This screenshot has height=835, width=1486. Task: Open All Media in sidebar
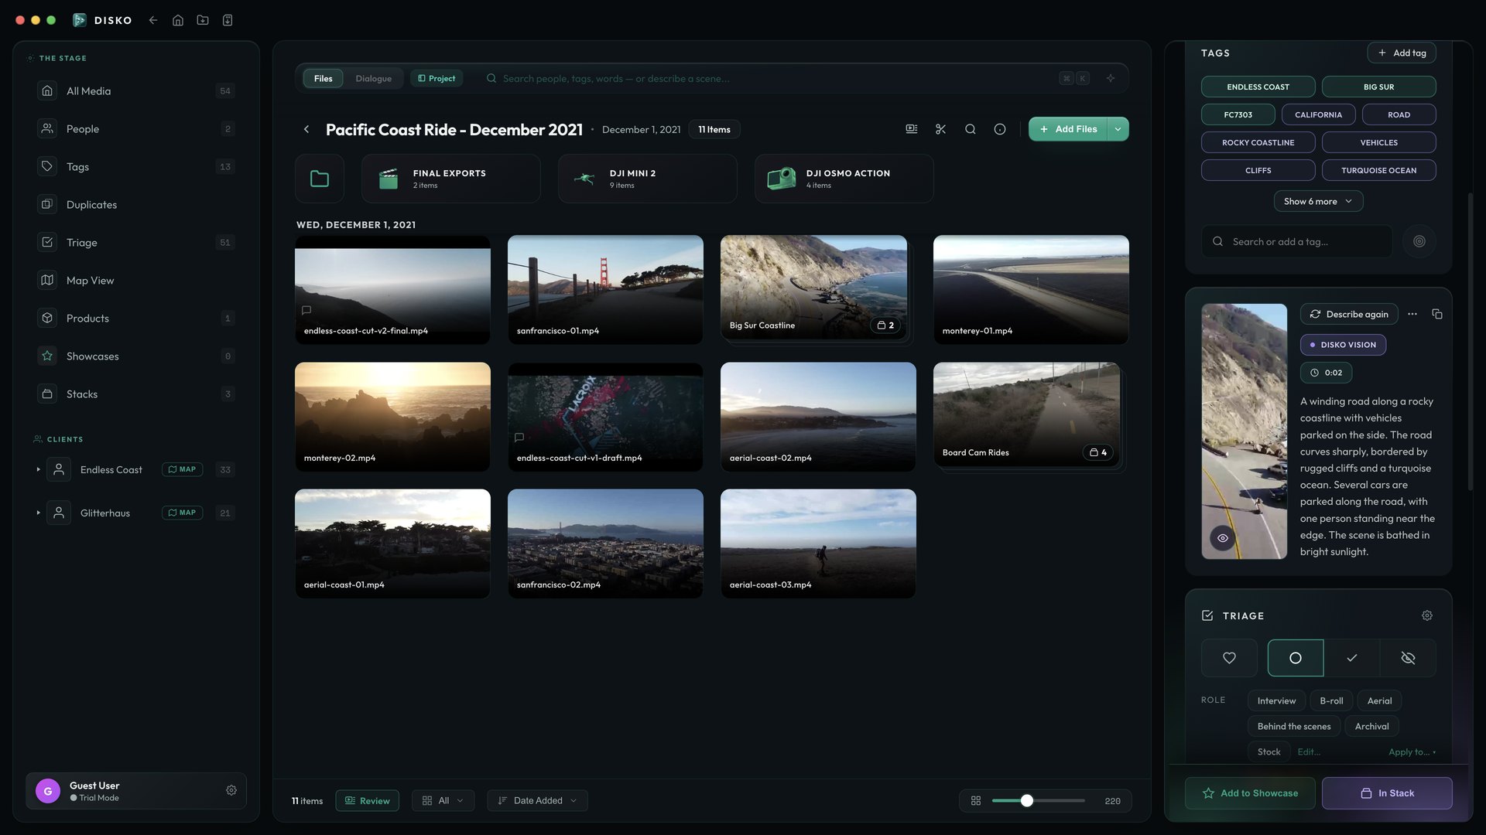click(x=136, y=90)
